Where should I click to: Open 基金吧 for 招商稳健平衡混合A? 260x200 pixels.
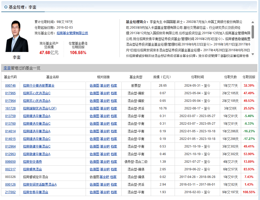(105, 154)
